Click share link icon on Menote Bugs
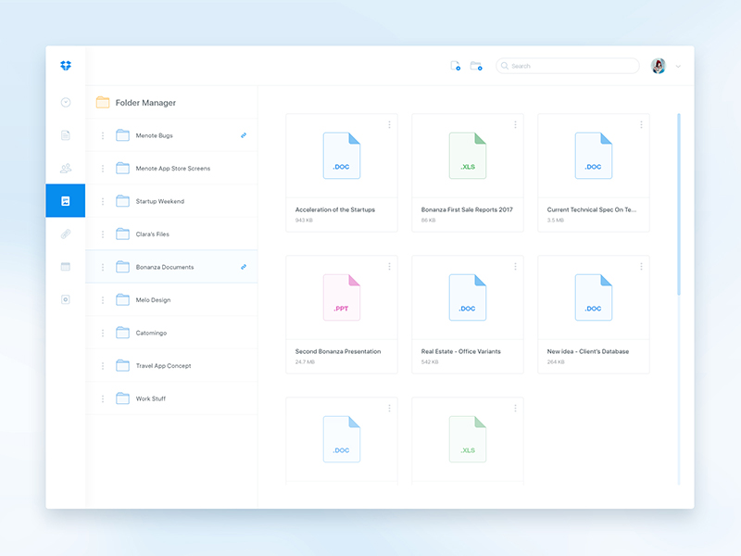The height and width of the screenshot is (556, 741). 244,135
